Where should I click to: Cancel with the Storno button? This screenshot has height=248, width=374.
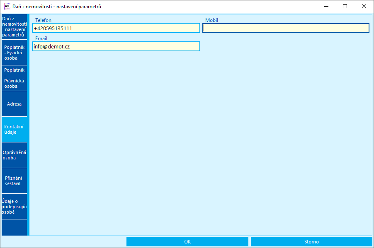(311, 241)
